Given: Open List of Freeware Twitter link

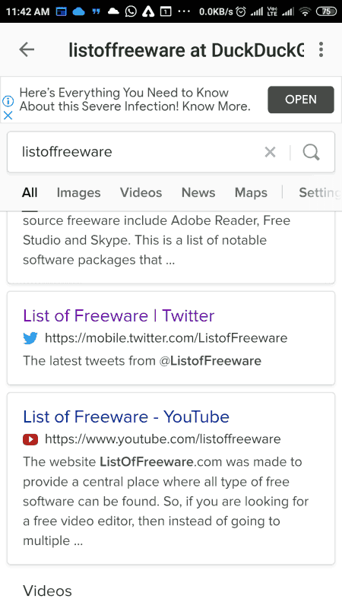Looking at the screenshot, I should coord(119,315).
